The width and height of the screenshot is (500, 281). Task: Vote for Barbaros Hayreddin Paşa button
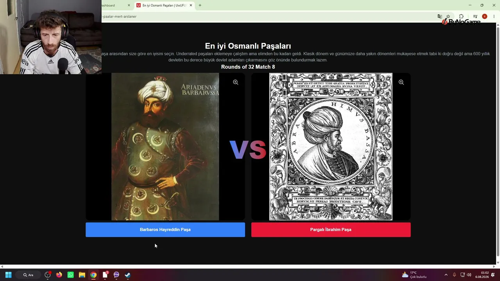point(165,229)
